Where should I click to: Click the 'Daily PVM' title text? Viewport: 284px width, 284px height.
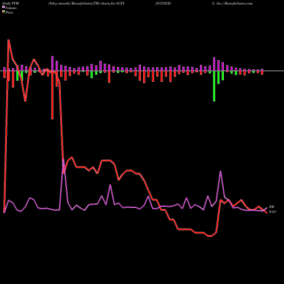tap(11, 3)
